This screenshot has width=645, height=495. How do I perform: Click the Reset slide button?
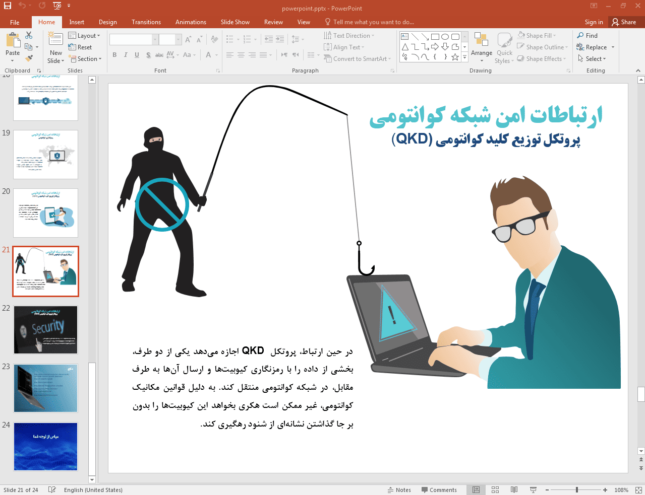80,47
